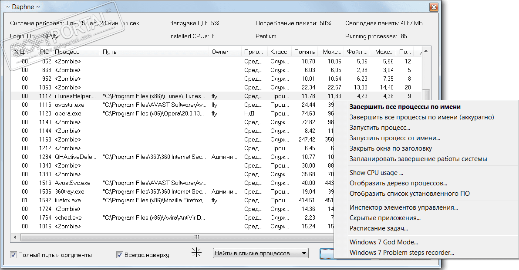Image resolution: width=519 pixels, height=270 pixels.
Task: Open Show CPU usage ... entry
Action: pos(376,173)
